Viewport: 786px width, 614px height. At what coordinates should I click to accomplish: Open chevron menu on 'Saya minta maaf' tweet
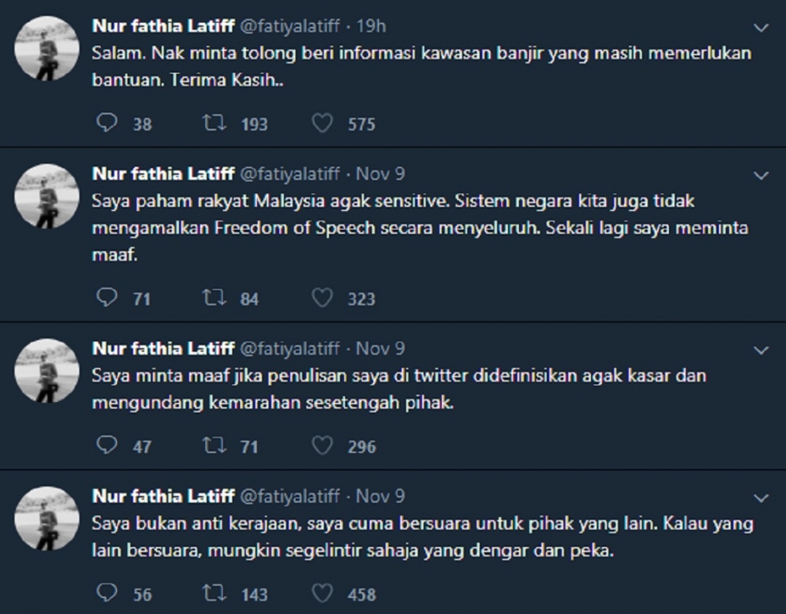pyautogui.click(x=761, y=349)
